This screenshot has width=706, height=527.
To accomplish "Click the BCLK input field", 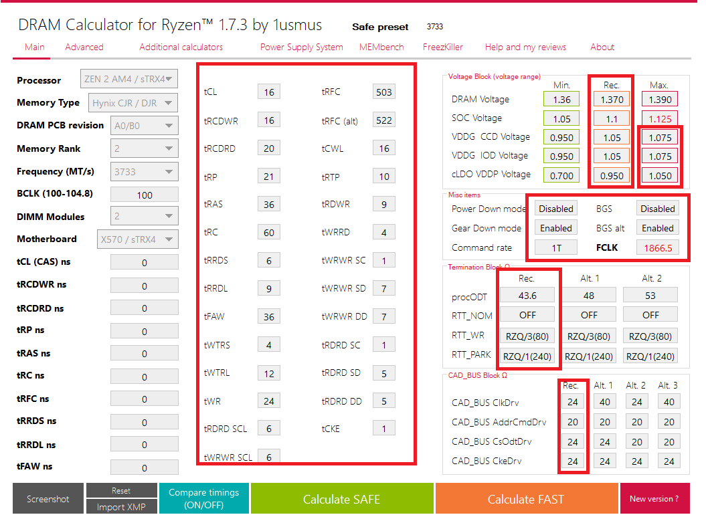I will coord(144,195).
